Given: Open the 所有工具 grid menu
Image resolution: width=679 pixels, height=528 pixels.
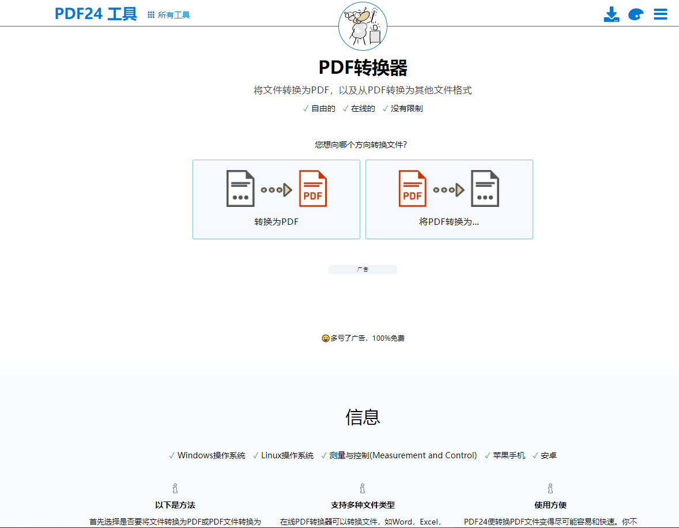Looking at the screenshot, I should tap(168, 15).
